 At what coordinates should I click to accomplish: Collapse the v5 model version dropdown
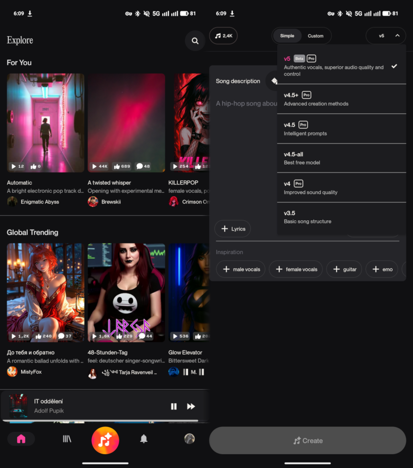pyautogui.click(x=386, y=36)
